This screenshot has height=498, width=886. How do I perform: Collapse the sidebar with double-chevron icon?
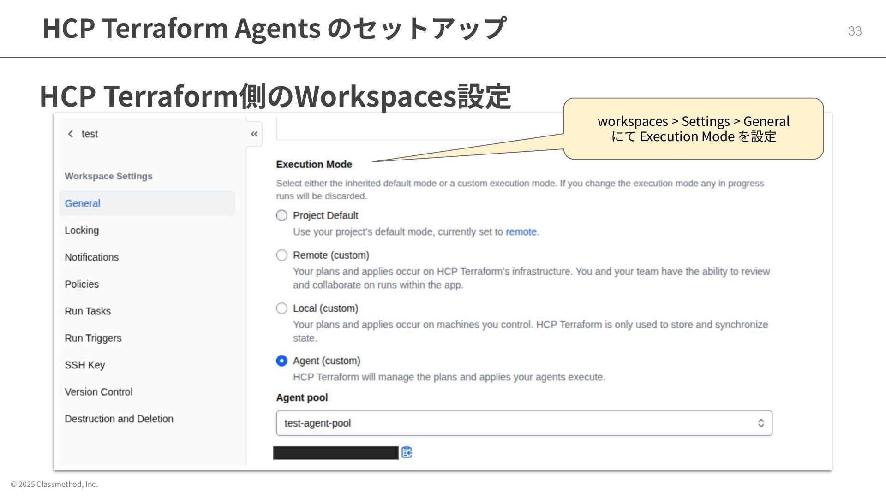[x=254, y=134]
